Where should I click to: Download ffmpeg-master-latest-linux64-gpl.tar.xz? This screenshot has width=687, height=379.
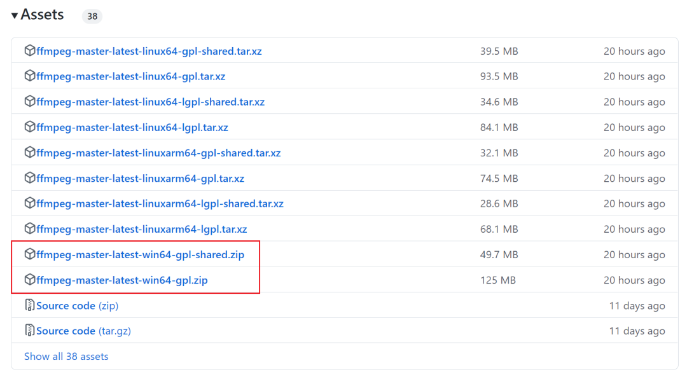coord(130,76)
